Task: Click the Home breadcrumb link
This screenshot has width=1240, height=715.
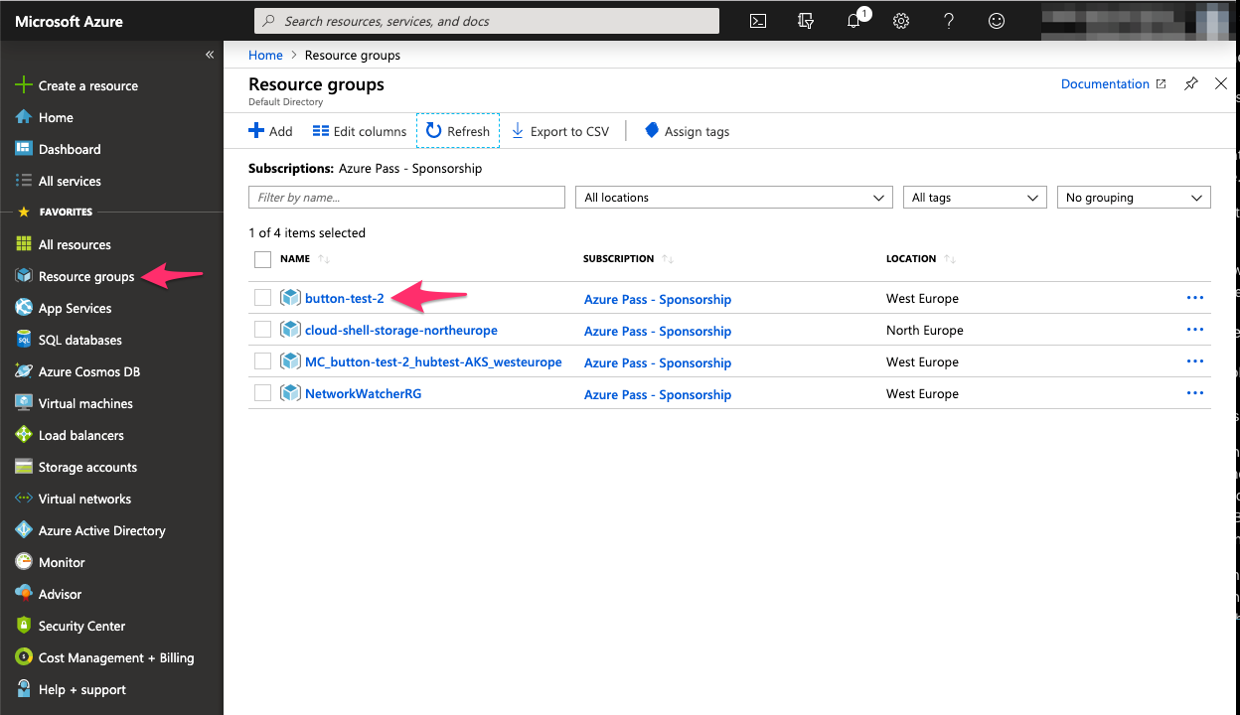Action: pyautogui.click(x=265, y=56)
